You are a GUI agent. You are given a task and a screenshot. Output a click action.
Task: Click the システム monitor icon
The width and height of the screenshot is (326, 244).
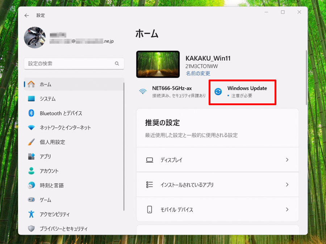pyautogui.click(x=31, y=99)
